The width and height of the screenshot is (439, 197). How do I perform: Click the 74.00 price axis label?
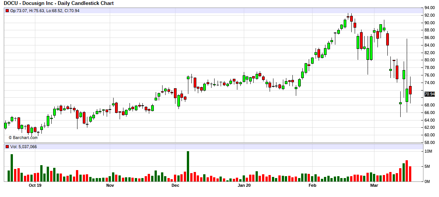430,83
